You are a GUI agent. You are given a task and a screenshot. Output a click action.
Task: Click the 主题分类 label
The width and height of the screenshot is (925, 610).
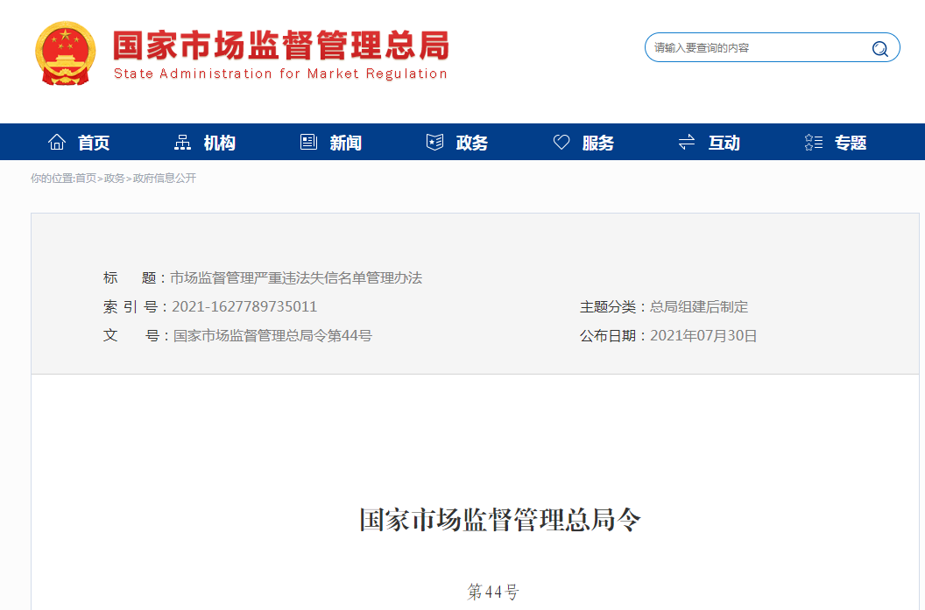pyautogui.click(x=608, y=306)
